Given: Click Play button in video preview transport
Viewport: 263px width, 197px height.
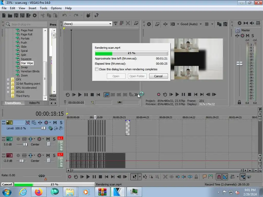Looking at the screenshot, I should coord(177,94).
